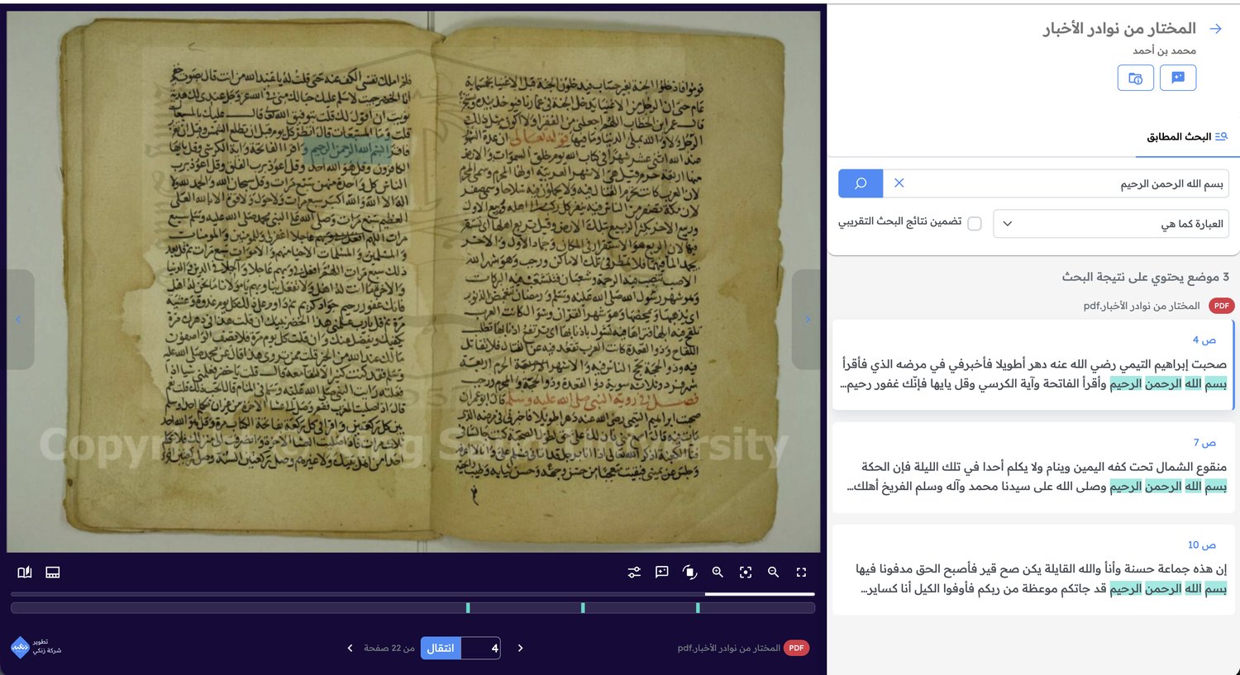
Task: Click the red PDF badge in results list
Action: pos(1221,306)
